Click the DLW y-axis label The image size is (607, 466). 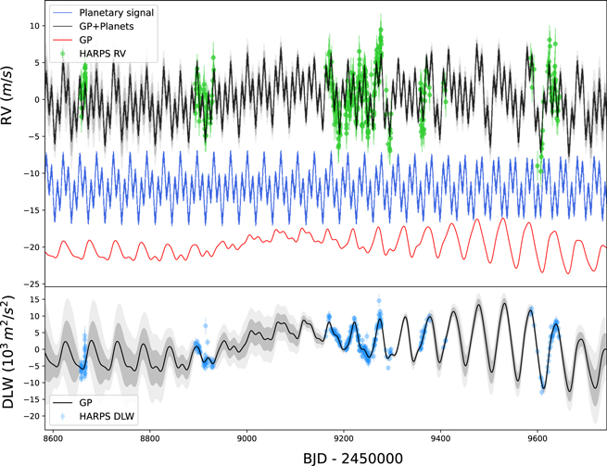[11, 358]
